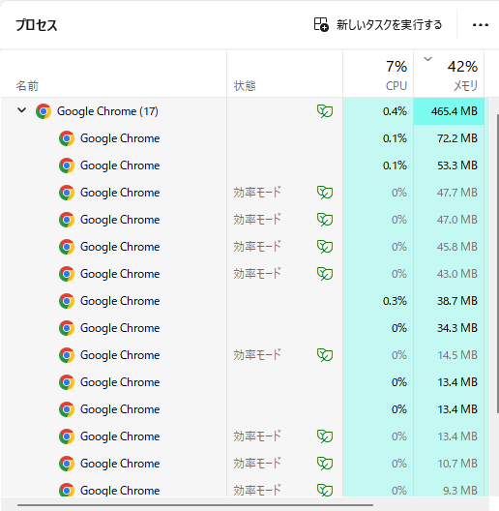499x511 pixels.
Task: Open the three-dots more options menu
Action: point(481,25)
